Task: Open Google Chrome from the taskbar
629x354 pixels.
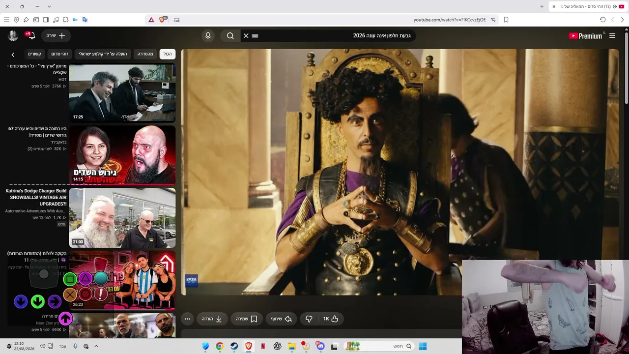Action: pyautogui.click(x=220, y=346)
